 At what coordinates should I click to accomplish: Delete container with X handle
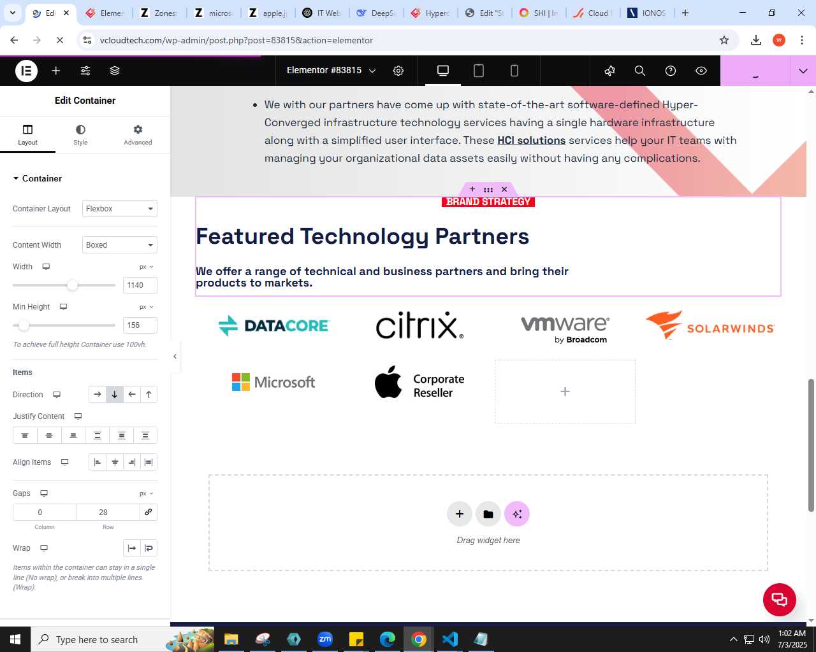tap(504, 189)
